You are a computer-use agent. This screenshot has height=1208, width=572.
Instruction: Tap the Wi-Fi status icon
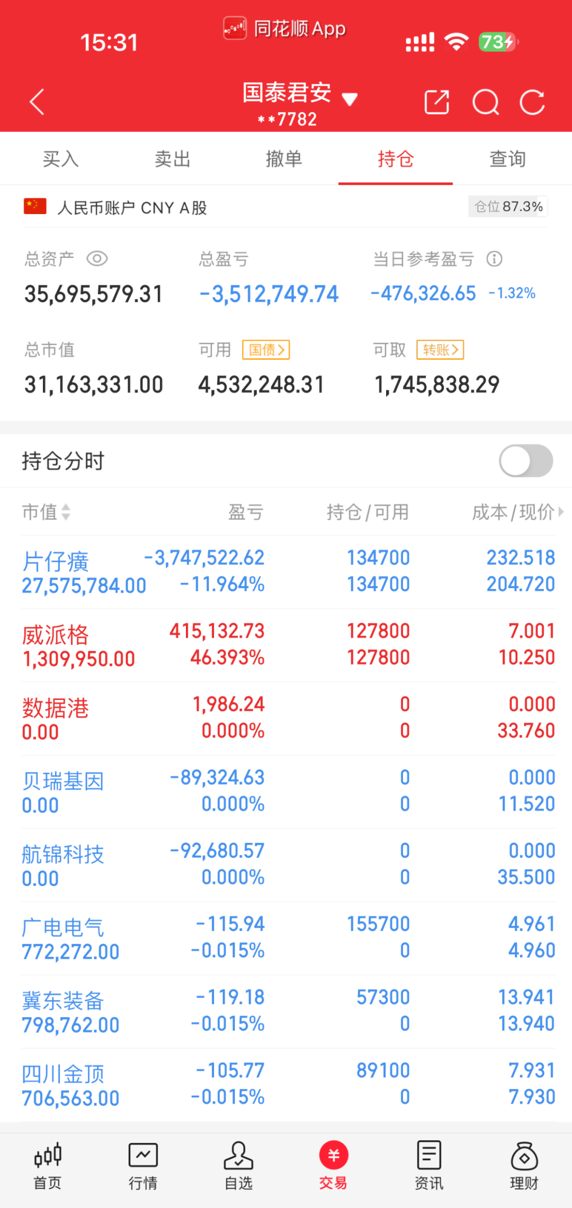(x=457, y=41)
